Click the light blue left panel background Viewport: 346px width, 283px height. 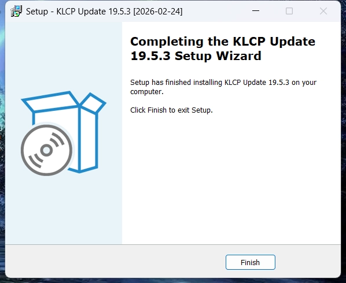[64, 209]
